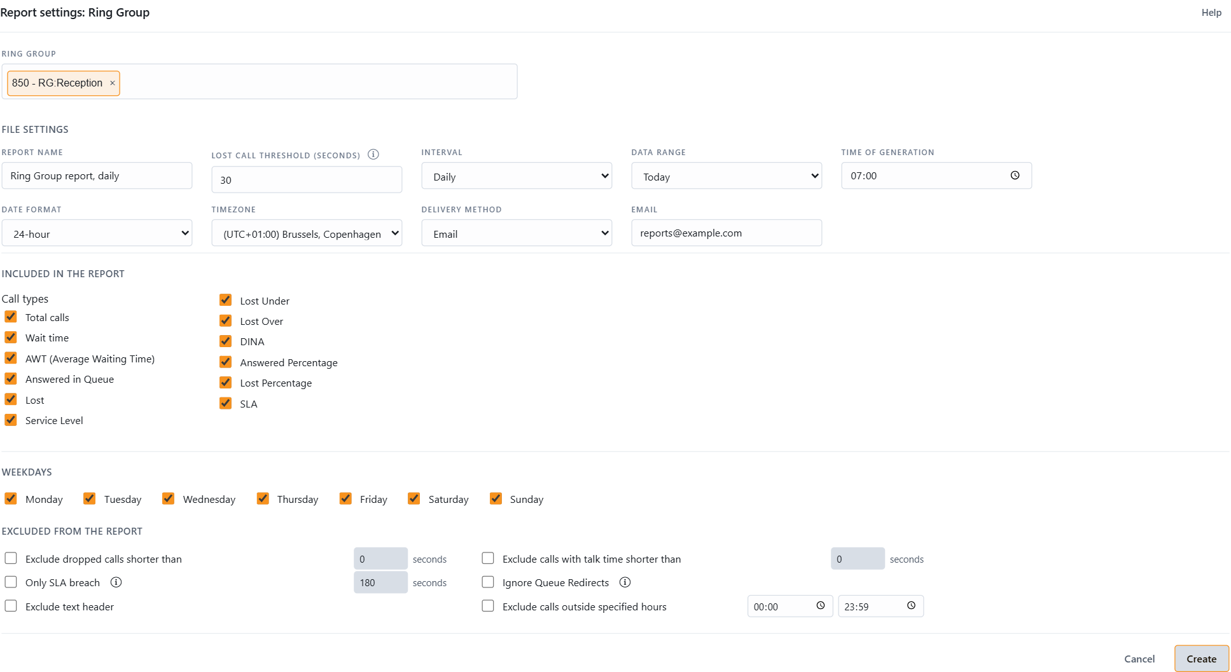The width and height of the screenshot is (1231, 672).
Task: Open the Timezone dropdown
Action: click(307, 233)
